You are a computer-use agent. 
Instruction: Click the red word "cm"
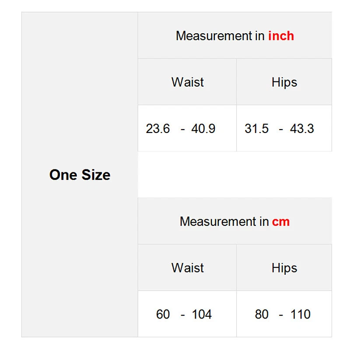coord(281,221)
